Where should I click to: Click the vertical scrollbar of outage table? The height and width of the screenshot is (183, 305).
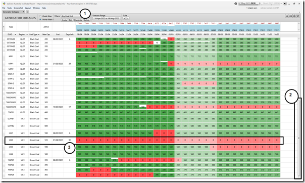(299, 107)
